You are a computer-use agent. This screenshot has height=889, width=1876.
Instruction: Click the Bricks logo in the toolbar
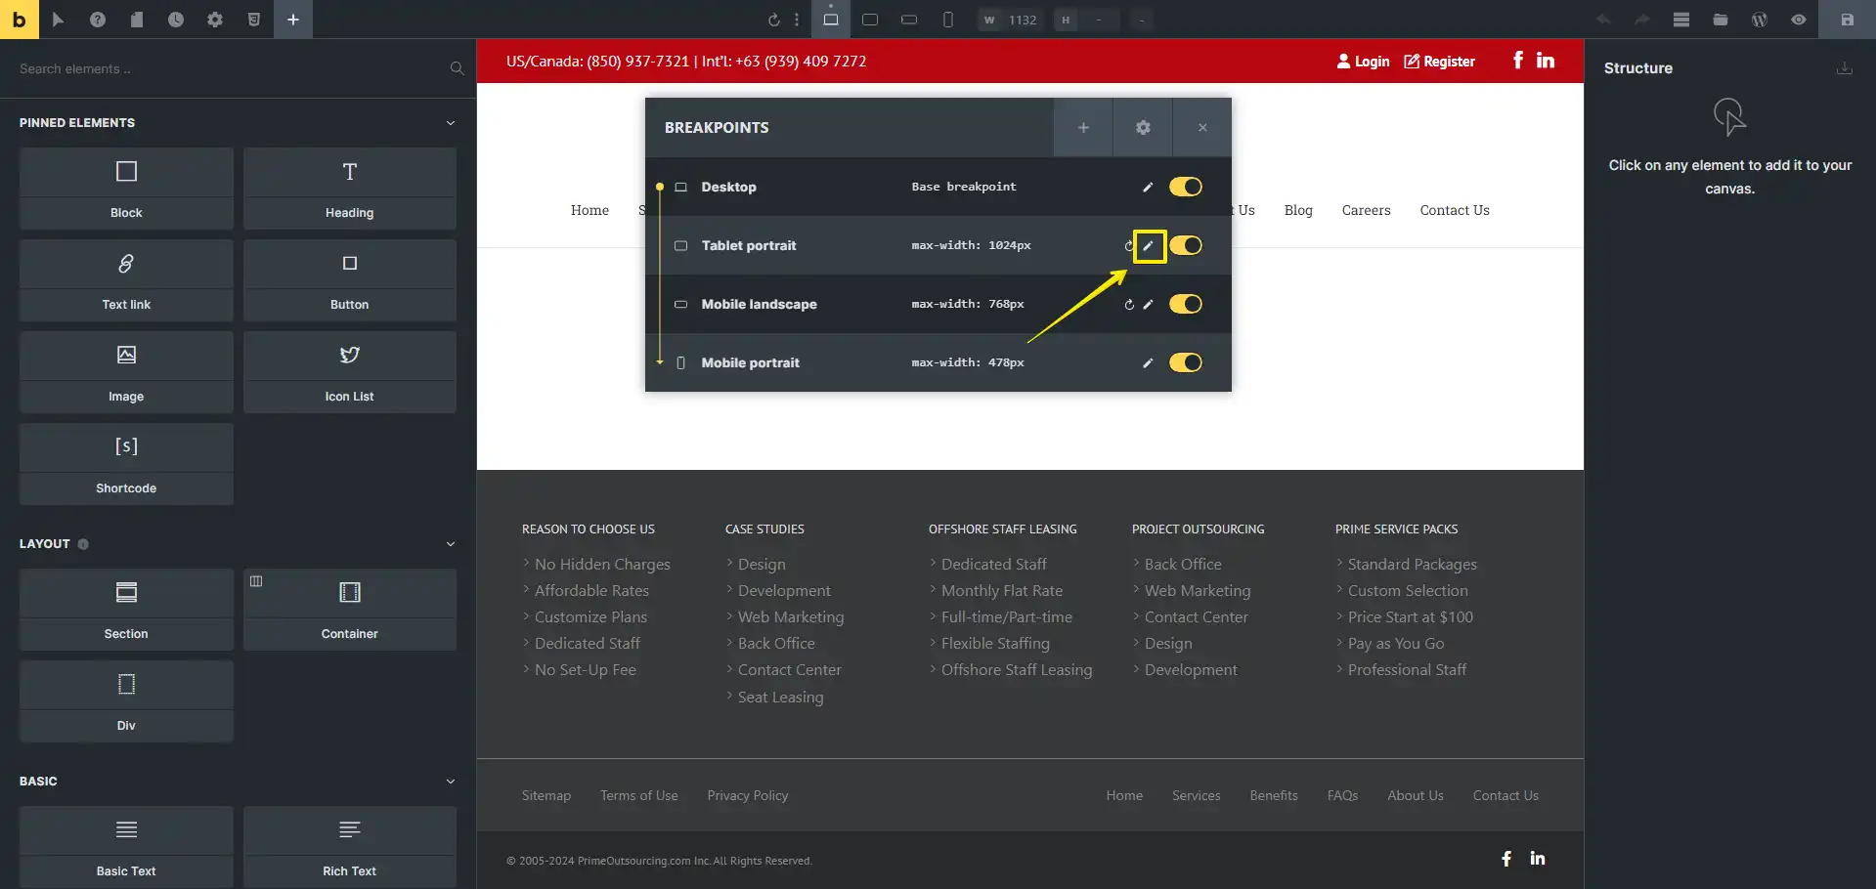[x=20, y=20]
